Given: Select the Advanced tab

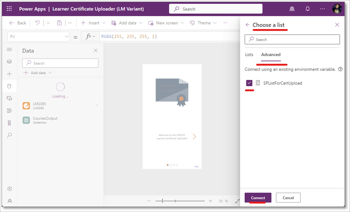Looking at the screenshot, I should [x=271, y=55].
